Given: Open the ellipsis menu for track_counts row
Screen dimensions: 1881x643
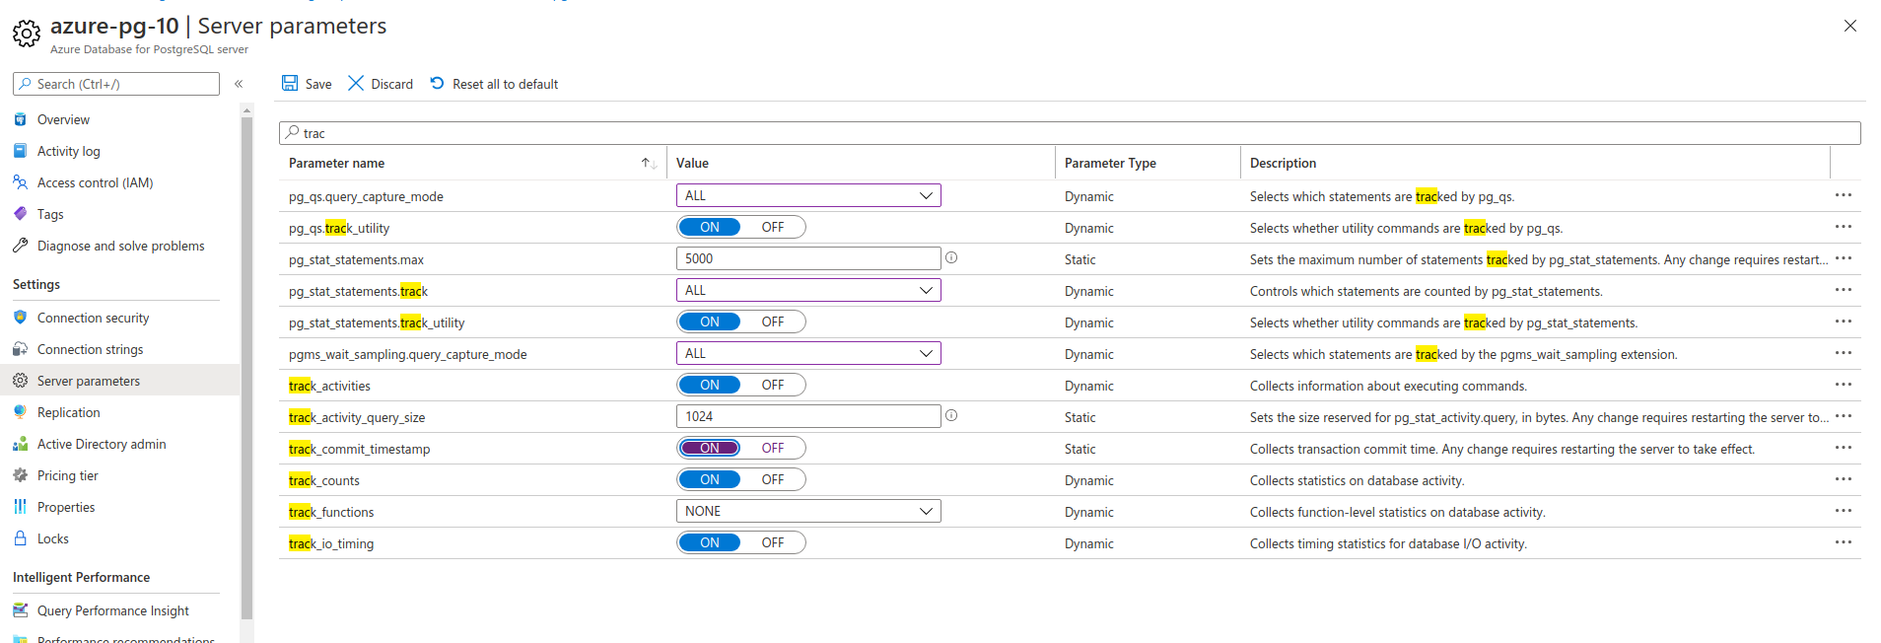Looking at the screenshot, I should (x=1843, y=479).
